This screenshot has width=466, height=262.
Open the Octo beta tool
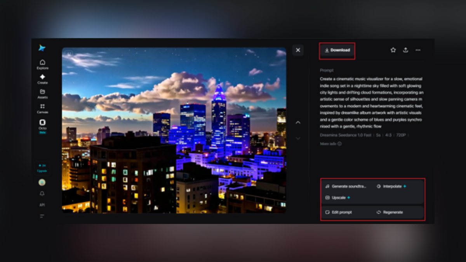(x=42, y=126)
